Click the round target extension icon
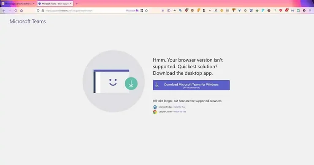This screenshot has width=314, height=165. point(269,11)
